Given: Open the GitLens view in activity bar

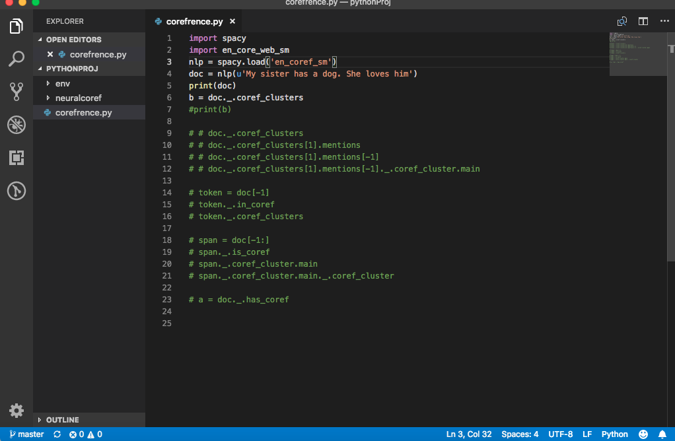Looking at the screenshot, I should point(17,191).
